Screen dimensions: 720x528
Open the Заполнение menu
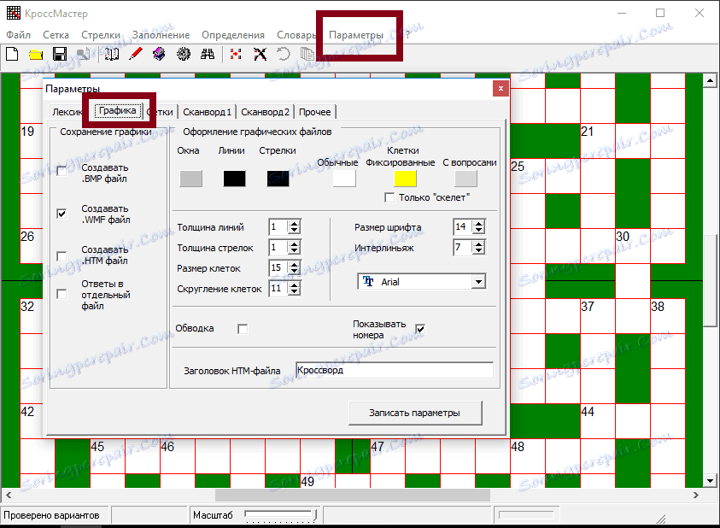(161, 35)
